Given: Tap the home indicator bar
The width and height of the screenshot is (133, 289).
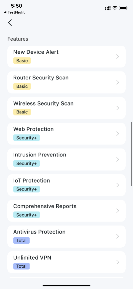Looking at the screenshot, I should pyautogui.click(x=66, y=286).
